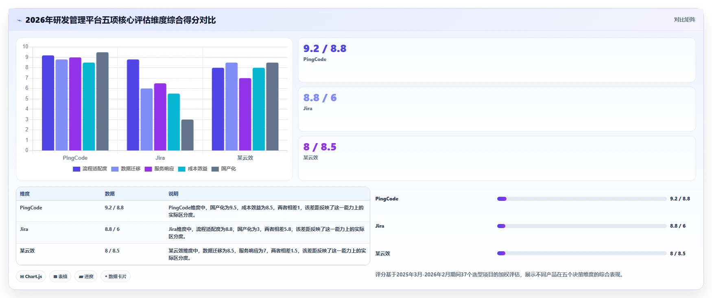Click the PingCode label beside its progress bar
Image resolution: width=712 pixels, height=298 pixels.
coord(387,199)
